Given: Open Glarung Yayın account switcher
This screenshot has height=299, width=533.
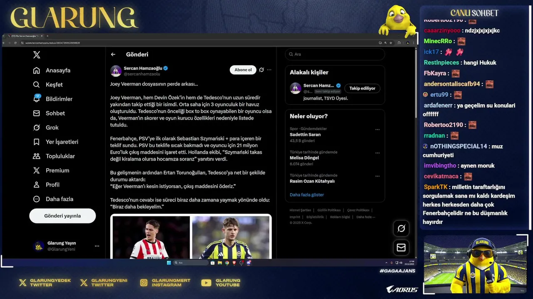Looking at the screenshot, I should coord(66,246).
